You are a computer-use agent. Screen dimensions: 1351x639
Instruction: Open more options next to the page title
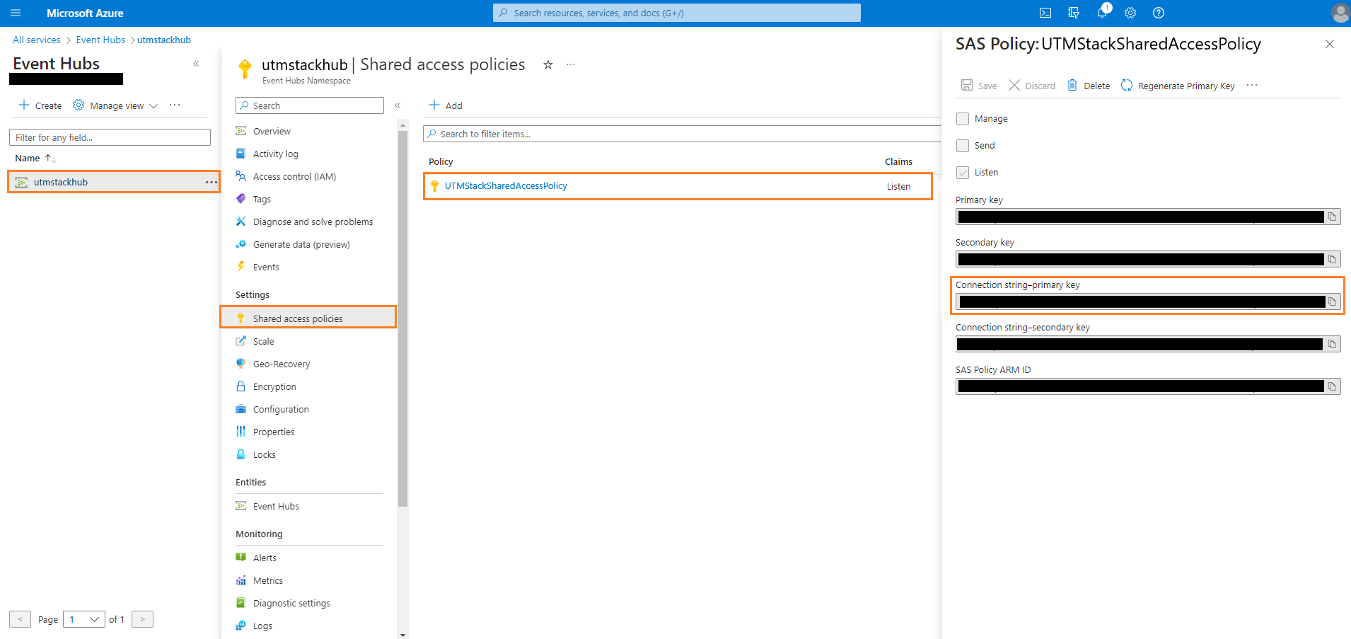(571, 64)
